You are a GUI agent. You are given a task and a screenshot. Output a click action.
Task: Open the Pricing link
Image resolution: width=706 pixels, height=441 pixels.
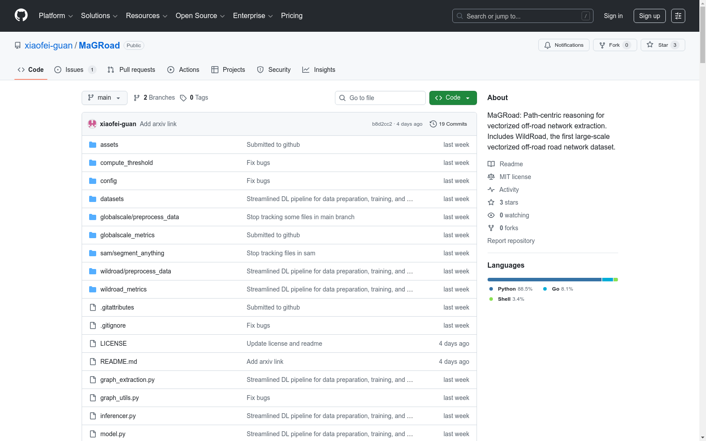click(292, 16)
